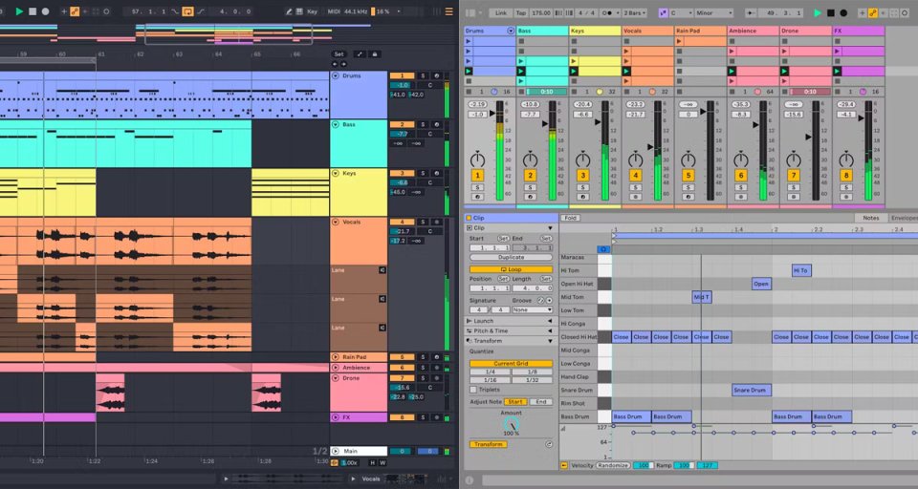Open the Groove None dropdown

pos(533,310)
